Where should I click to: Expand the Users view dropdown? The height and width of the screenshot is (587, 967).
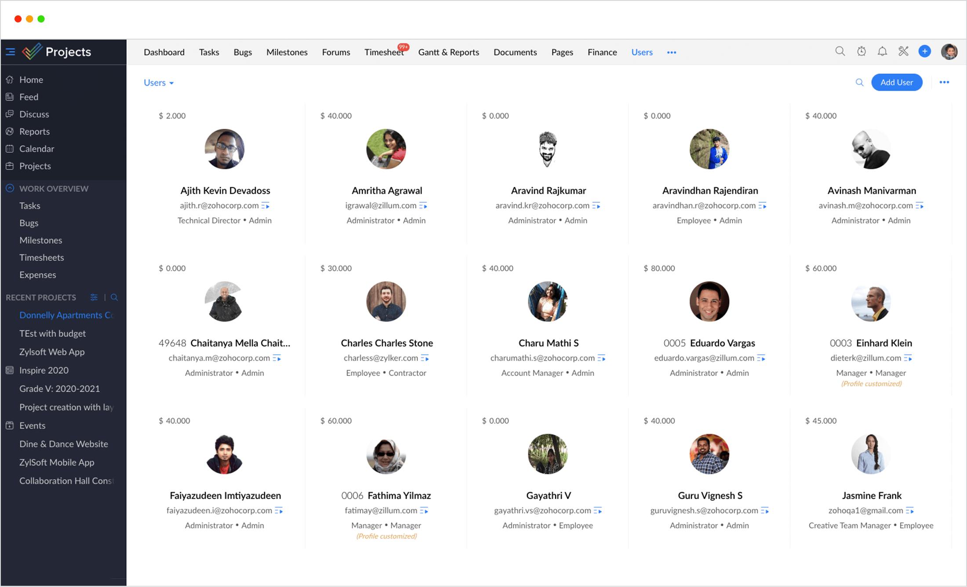click(159, 83)
